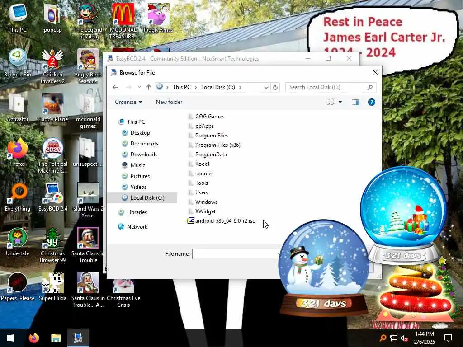Open the Activator desktop icon

[18, 108]
